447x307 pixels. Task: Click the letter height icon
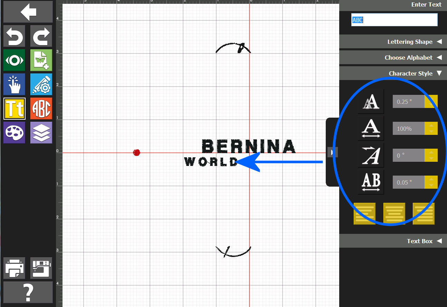coord(371,101)
